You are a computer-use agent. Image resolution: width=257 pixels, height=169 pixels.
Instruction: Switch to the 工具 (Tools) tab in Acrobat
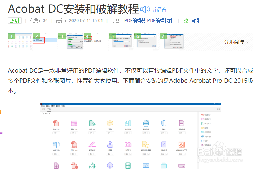[49, 109]
